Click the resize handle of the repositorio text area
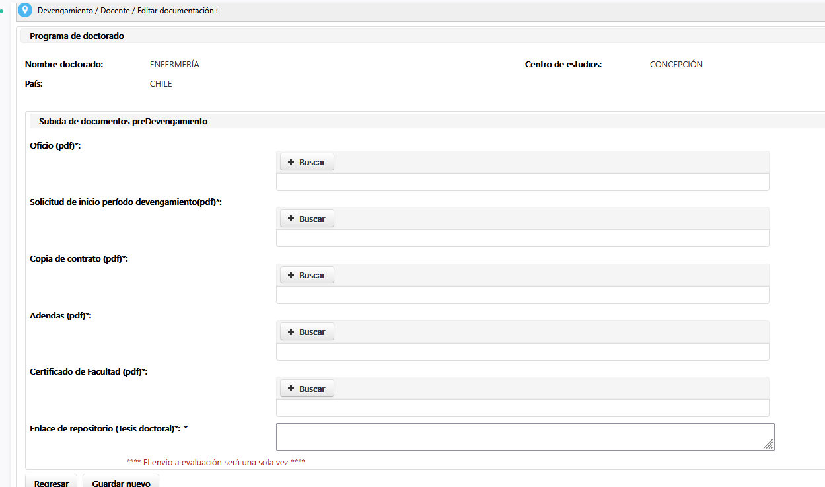Image resolution: width=825 pixels, height=487 pixels. tap(768, 445)
